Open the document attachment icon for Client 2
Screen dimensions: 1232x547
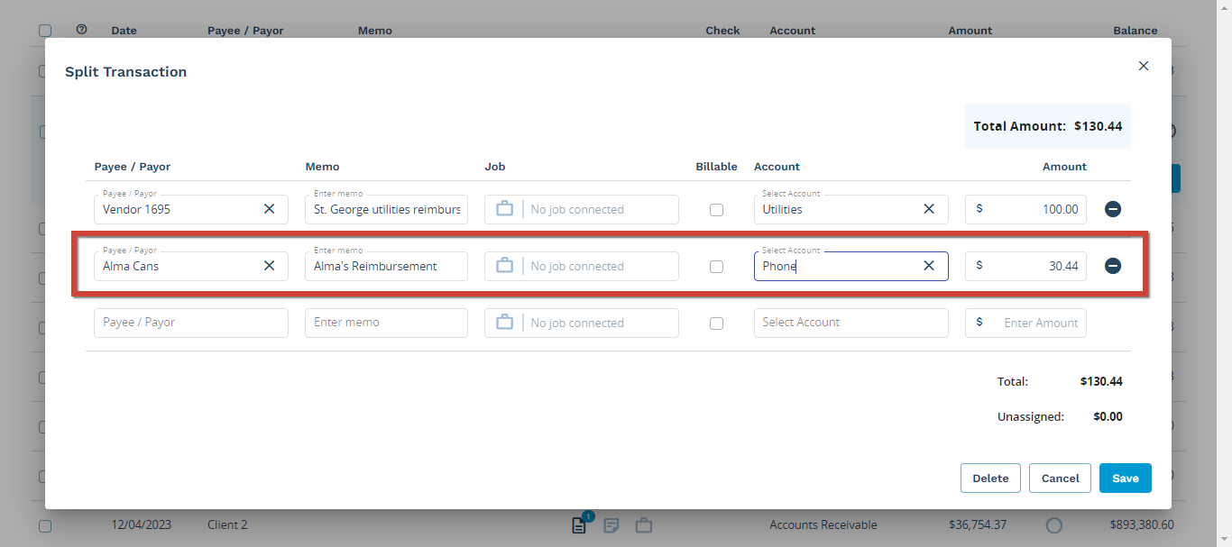coord(579,524)
